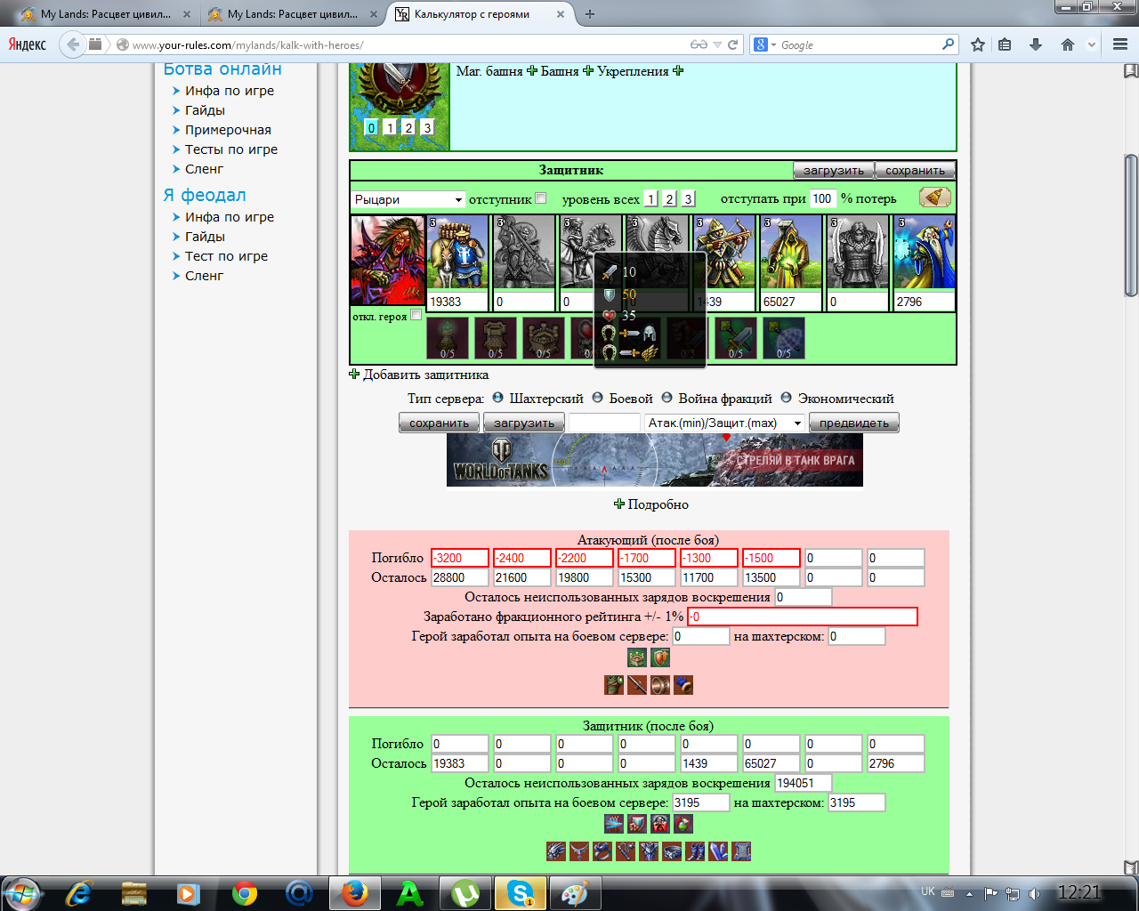Image resolution: width=1139 pixels, height=911 pixels.
Task: Switch to second 'My Lands' browser tab
Action: (x=292, y=14)
